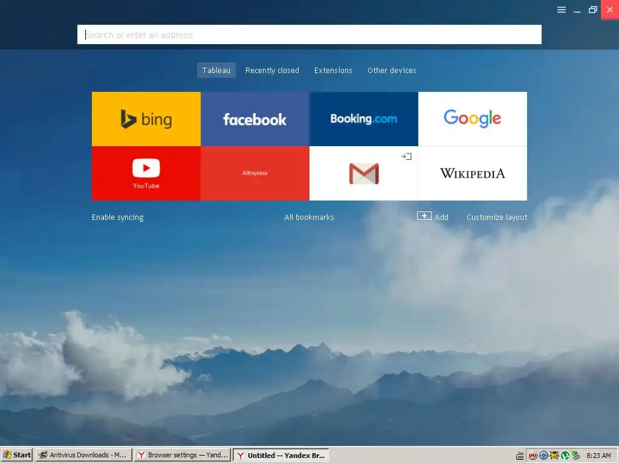The width and height of the screenshot is (619, 464).
Task: Click the on-screen keyboard tray icon
Action: coord(520,456)
